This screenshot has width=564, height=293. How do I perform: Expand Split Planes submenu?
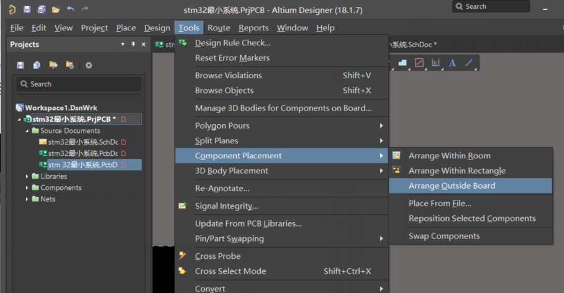(282, 141)
